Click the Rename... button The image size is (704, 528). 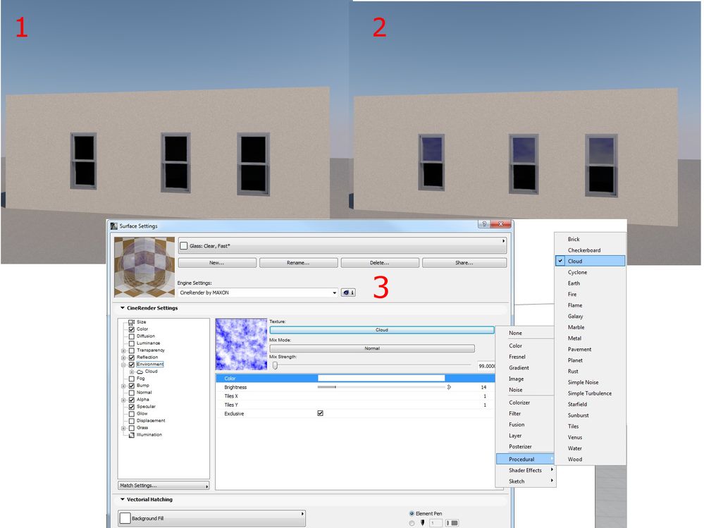coord(299,263)
